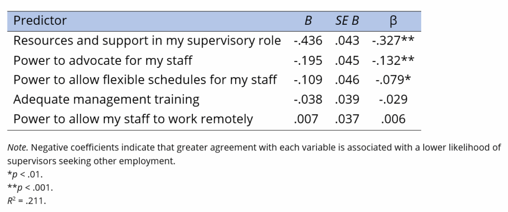
Task: Select 'Power to allow flexible schedules' row label
Action: 145,80
